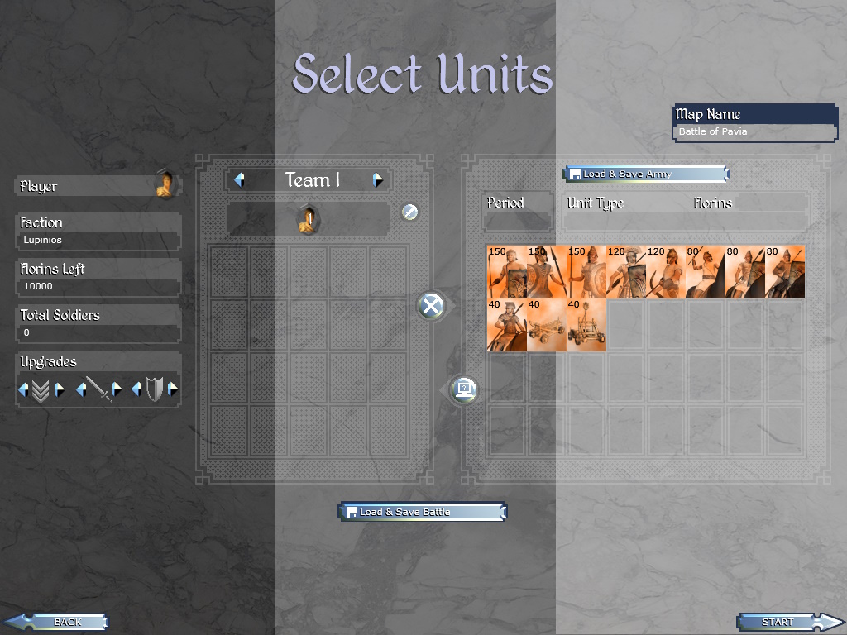This screenshot has height=635, width=847.
Task: Increase the sword weapon upgrade
Action: (x=116, y=389)
